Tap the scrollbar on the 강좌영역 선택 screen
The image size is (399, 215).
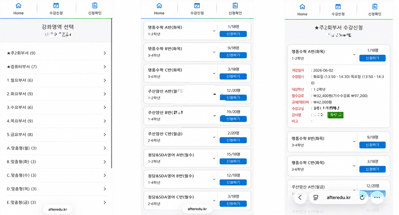(x=112, y=93)
